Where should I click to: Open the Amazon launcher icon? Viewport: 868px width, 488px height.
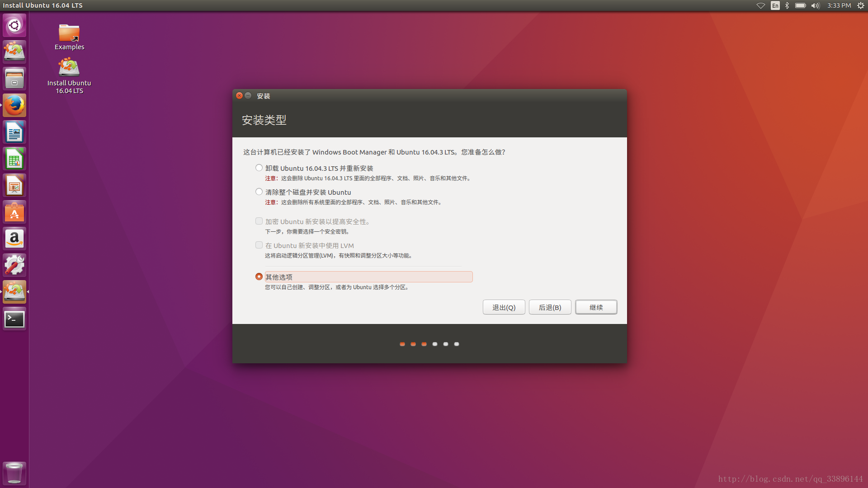click(x=14, y=239)
